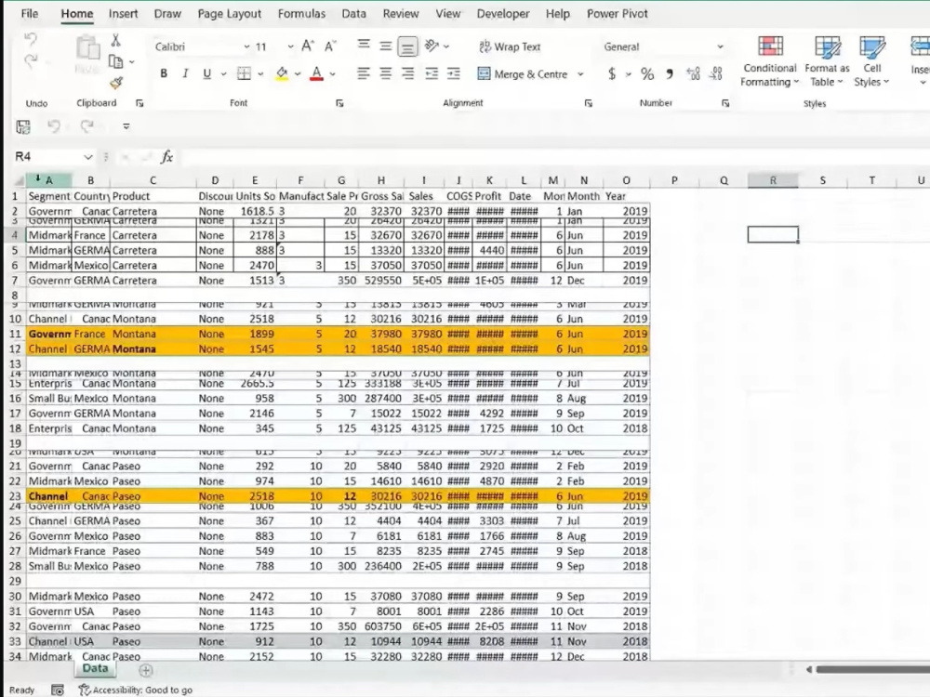Switch to the Page Layout tab
Image resolution: width=930 pixels, height=697 pixels.
[230, 14]
